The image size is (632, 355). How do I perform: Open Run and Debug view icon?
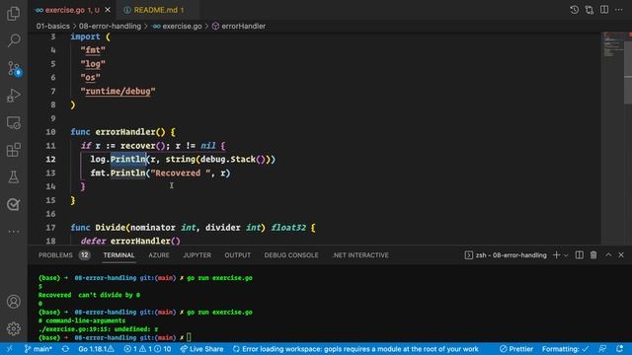(13, 96)
